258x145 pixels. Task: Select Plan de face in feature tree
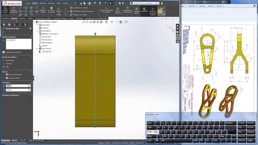coord(45,37)
